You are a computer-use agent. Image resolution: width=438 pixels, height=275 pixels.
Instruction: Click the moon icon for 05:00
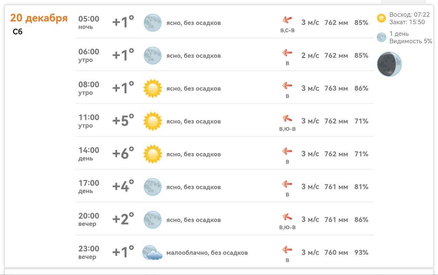[x=152, y=23]
